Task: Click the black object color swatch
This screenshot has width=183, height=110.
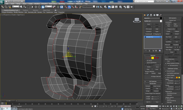Action: [161, 18]
